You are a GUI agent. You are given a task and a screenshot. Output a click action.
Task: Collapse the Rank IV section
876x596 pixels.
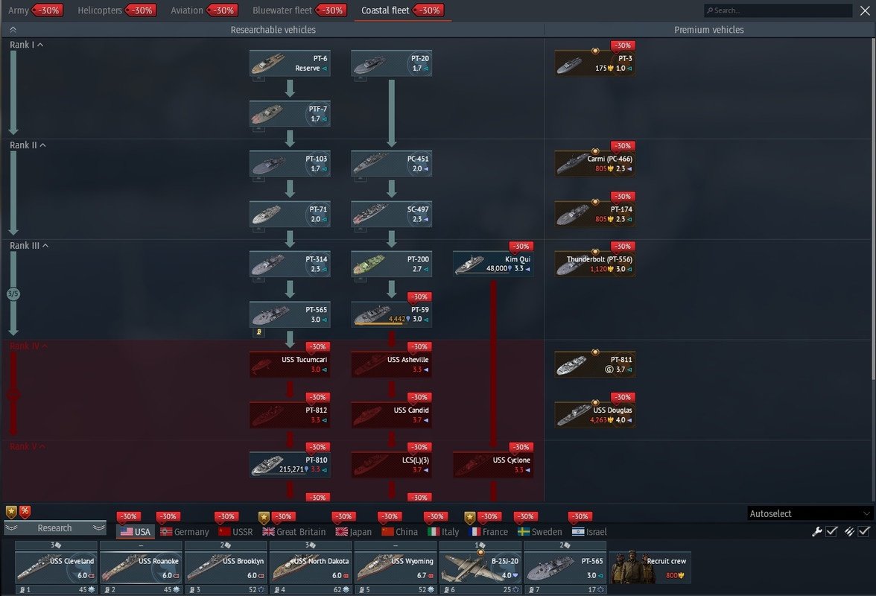pyautogui.click(x=28, y=346)
